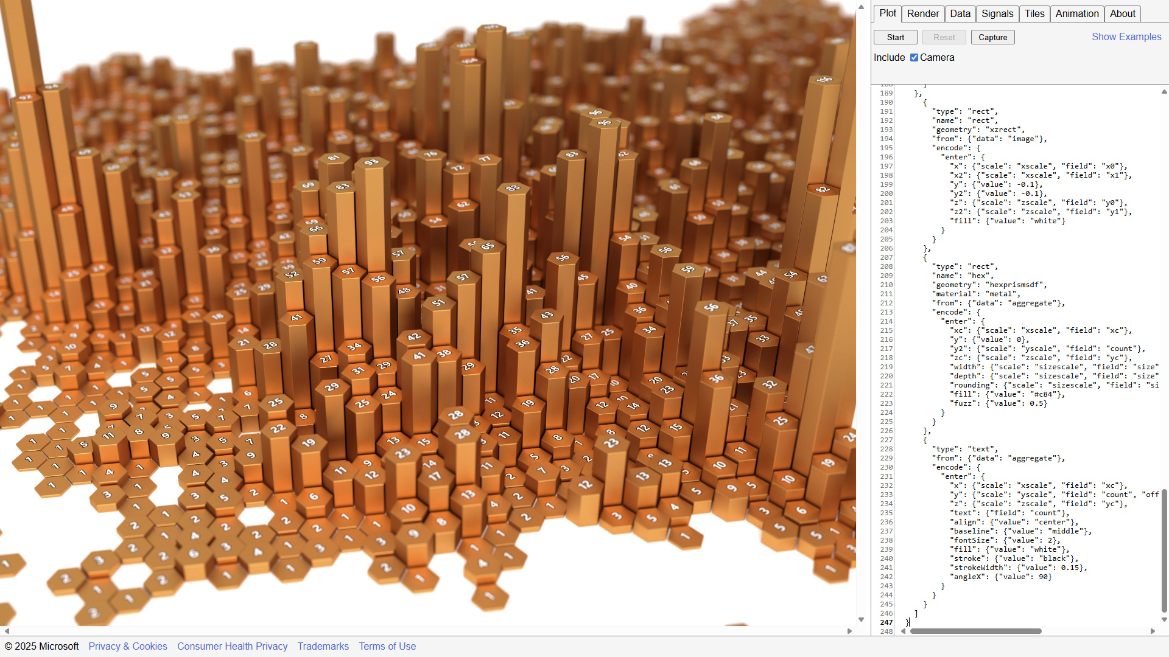Click the code editor scroll left arrow
This screenshot has height=657, width=1169.
pyautogui.click(x=904, y=631)
